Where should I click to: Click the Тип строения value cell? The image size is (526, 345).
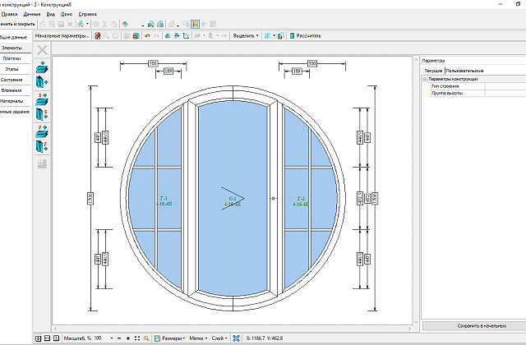coord(505,86)
